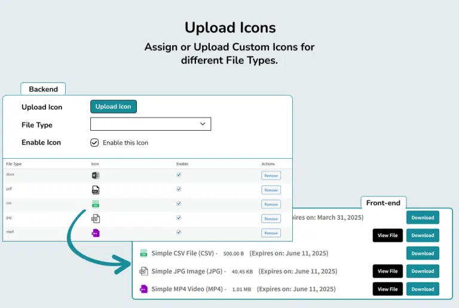Click the pdf file icon in table

coord(95,190)
